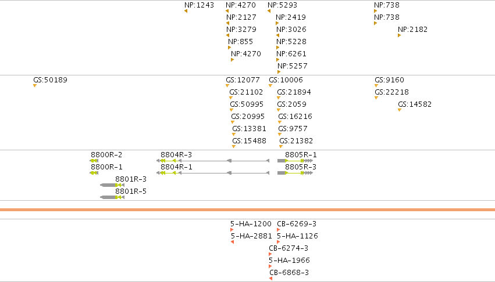Click the triangle marker under GS:9160
495x282 pixels.
[x=376, y=86]
